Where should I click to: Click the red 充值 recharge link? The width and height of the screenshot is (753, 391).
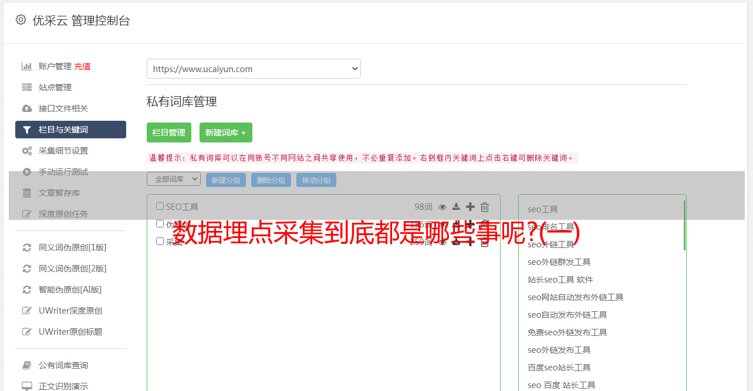(x=82, y=66)
